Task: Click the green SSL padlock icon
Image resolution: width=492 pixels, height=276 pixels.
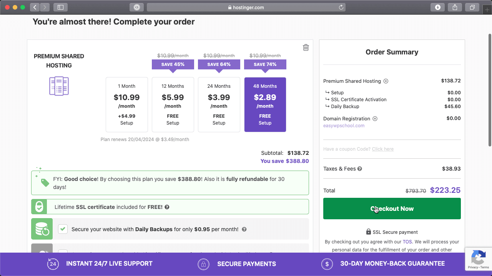Action: (39, 207)
